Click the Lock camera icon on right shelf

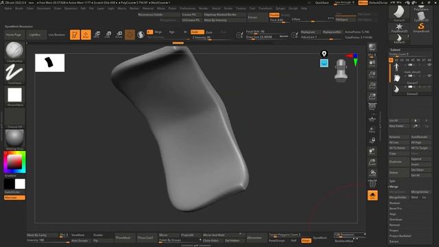[x=372, y=140]
